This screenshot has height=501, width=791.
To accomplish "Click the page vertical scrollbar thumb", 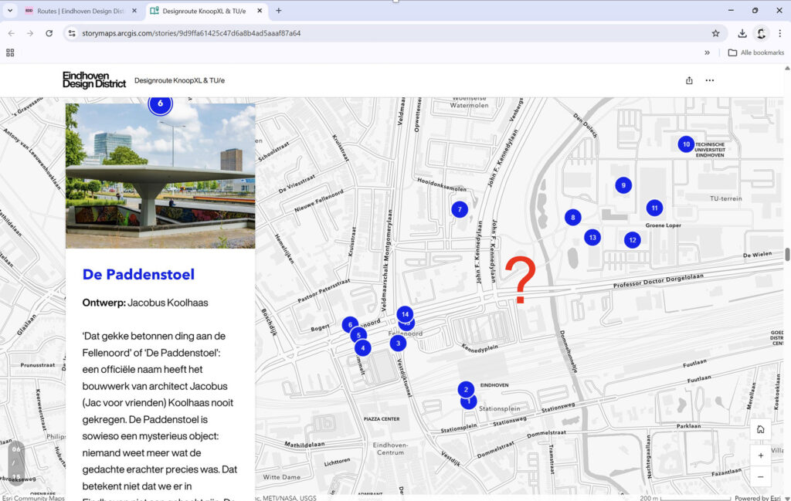I will point(787,255).
